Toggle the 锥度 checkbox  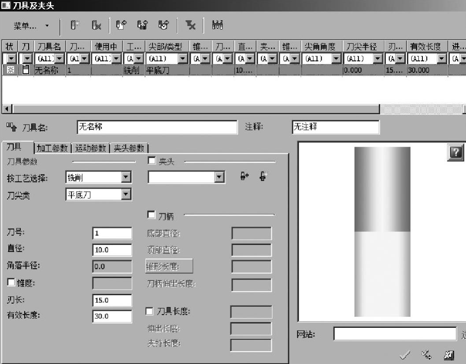point(11,283)
